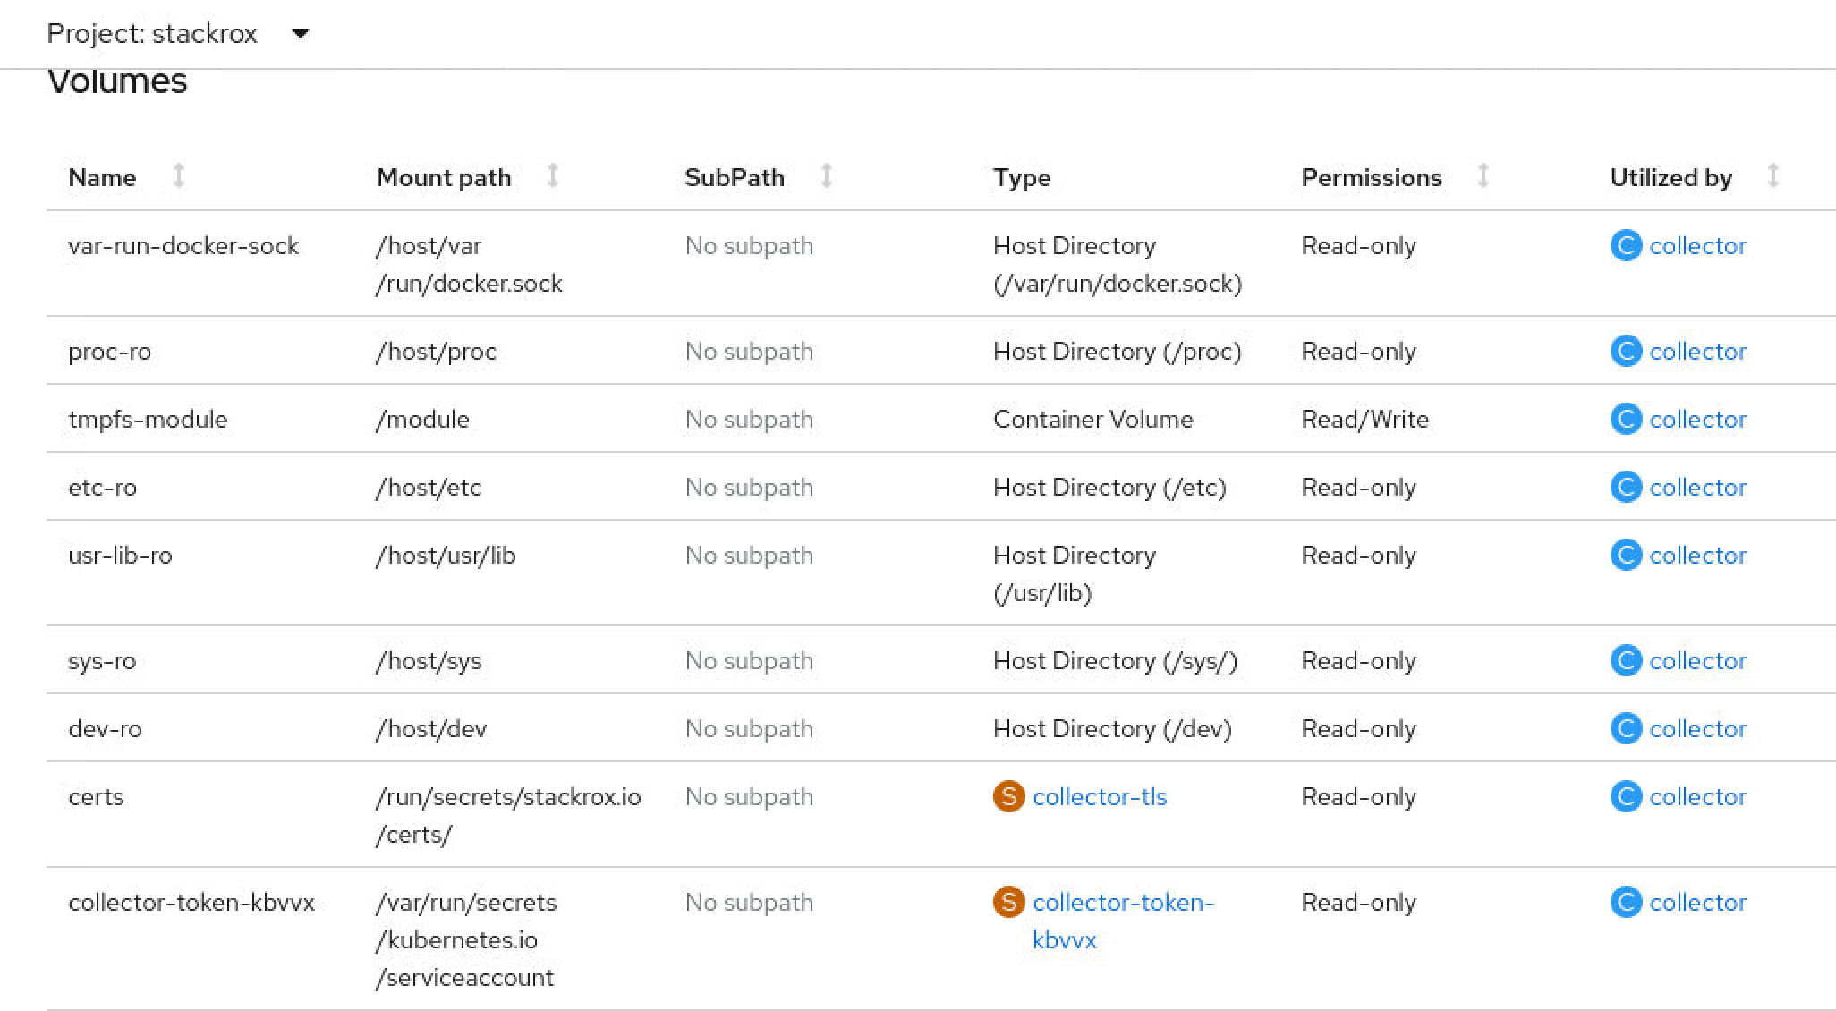Screen dimensions: 1836x1011
Task: Open collector link in etc-ro row
Action: (x=1697, y=488)
